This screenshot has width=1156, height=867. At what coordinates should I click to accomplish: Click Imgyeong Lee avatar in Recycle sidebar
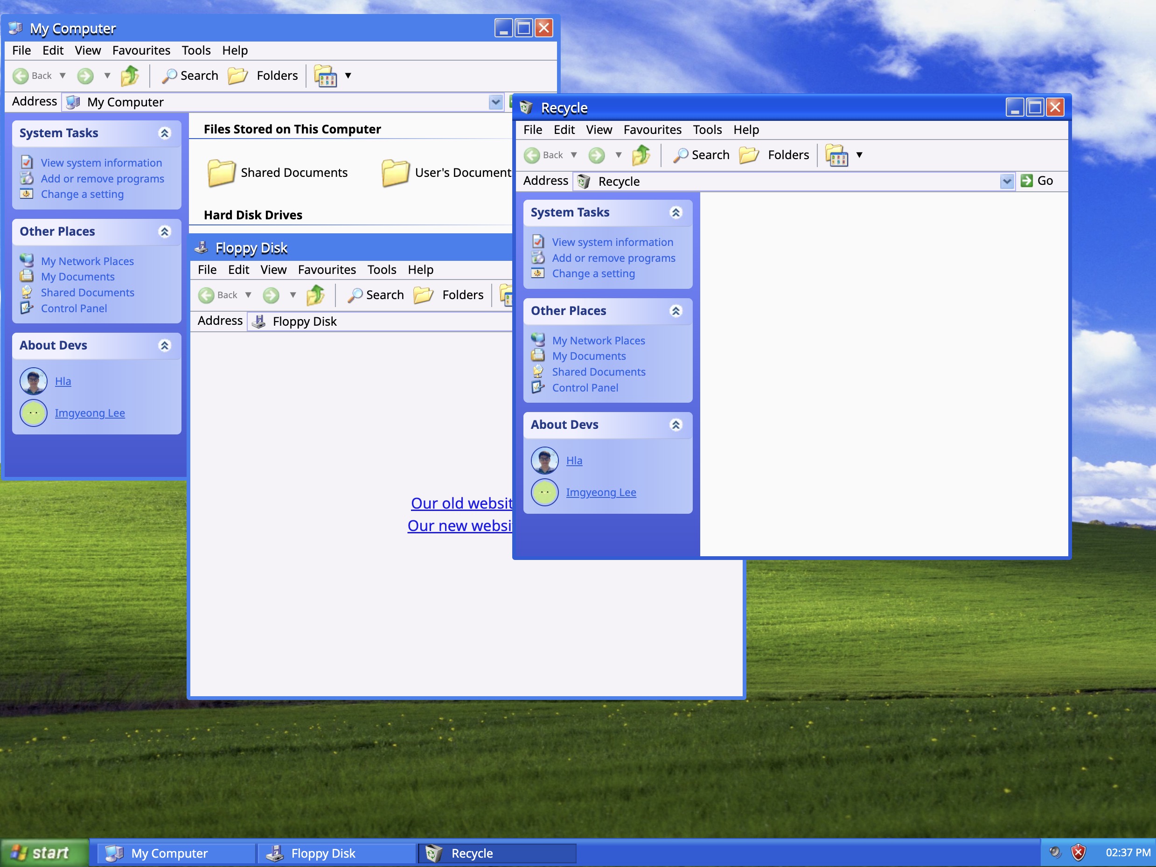tap(544, 492)
